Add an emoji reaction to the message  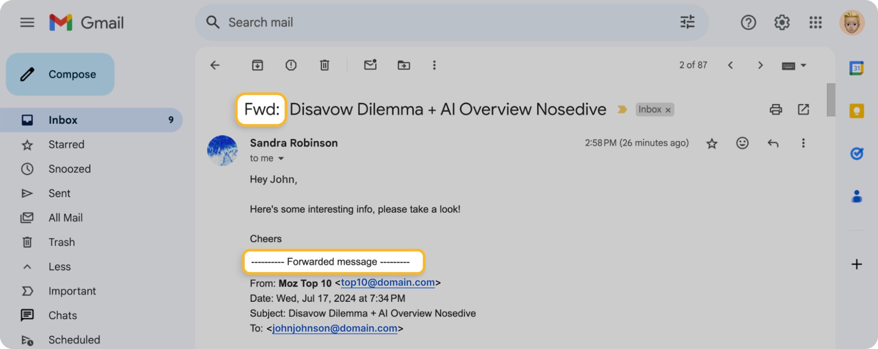click(x=742, y=143)
